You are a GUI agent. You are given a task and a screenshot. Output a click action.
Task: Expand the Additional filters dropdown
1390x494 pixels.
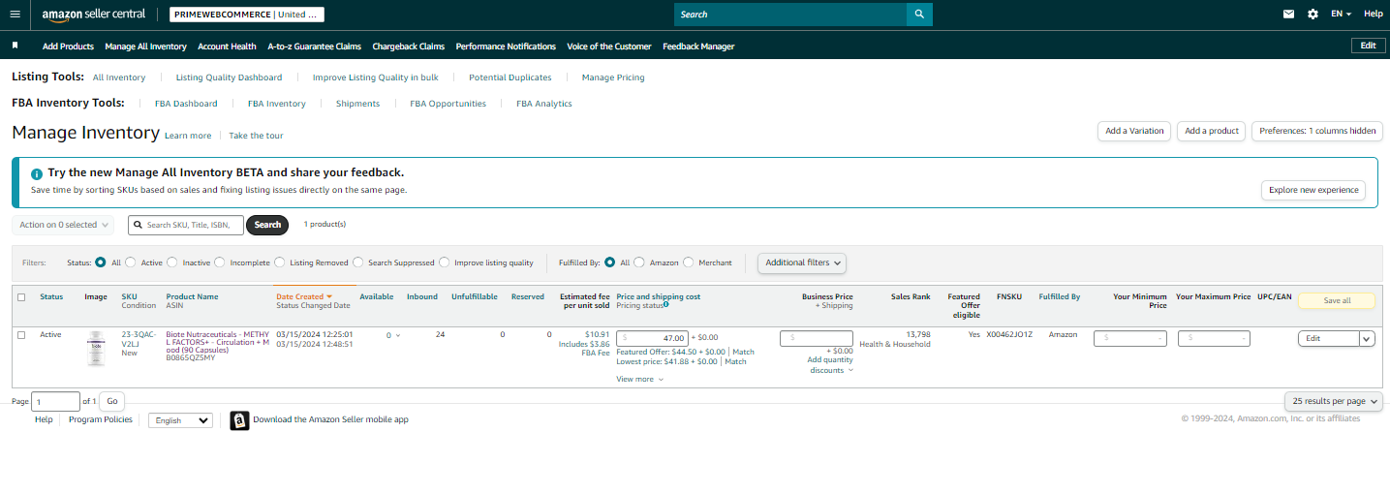tap(802, 262)
